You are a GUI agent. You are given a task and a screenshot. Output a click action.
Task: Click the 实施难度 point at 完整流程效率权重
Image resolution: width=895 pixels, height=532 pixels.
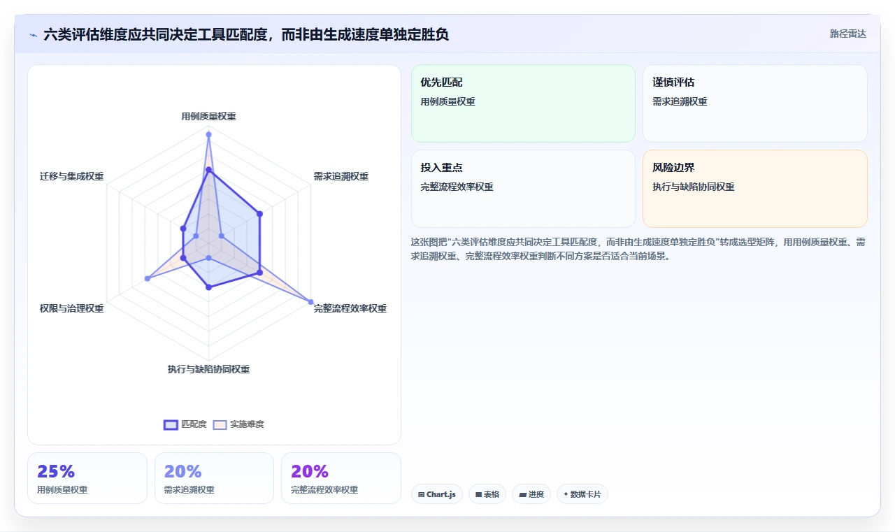(x=310, y=301)
